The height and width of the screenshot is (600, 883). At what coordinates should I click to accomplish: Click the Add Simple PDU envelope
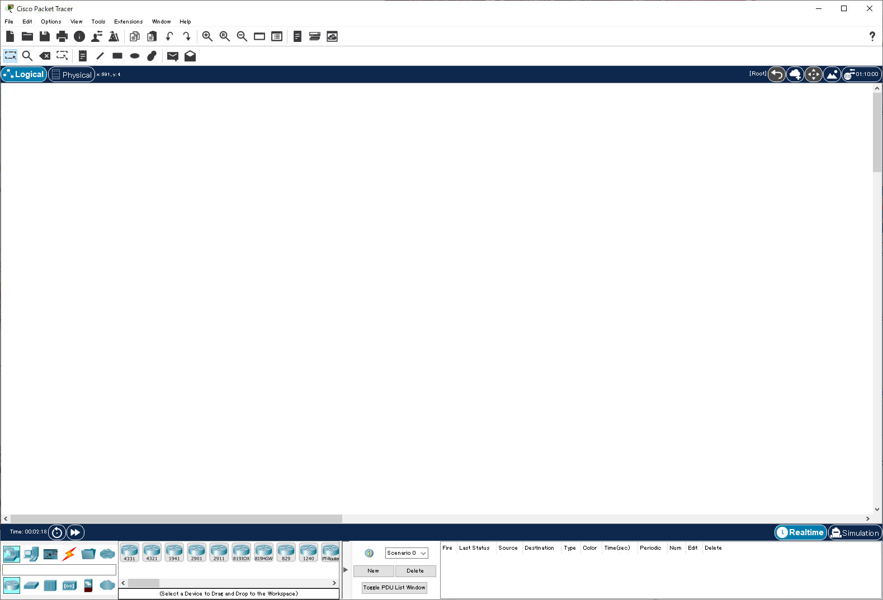tap(173, 56)
